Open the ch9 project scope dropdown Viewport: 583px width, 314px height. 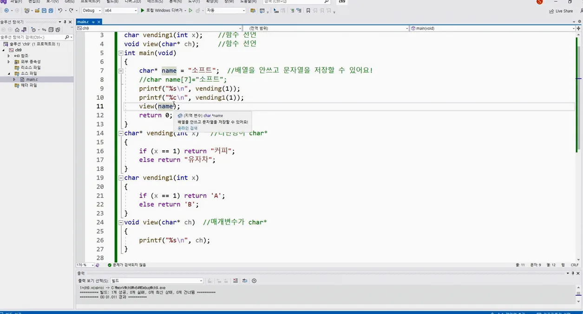pos(159,28)
